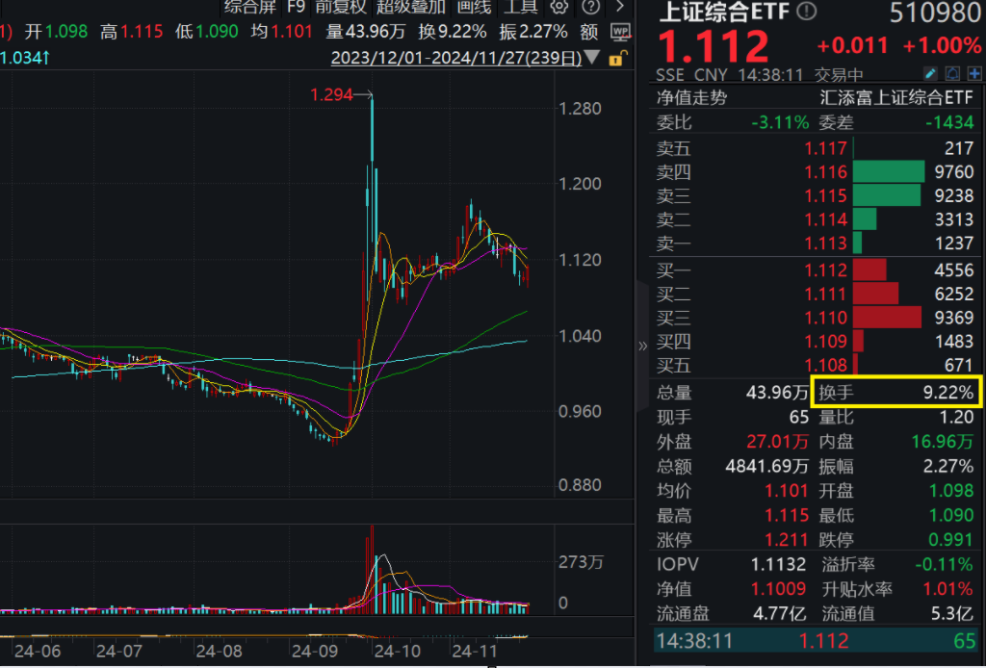Toggle the date range lock icon

[616, 57]
